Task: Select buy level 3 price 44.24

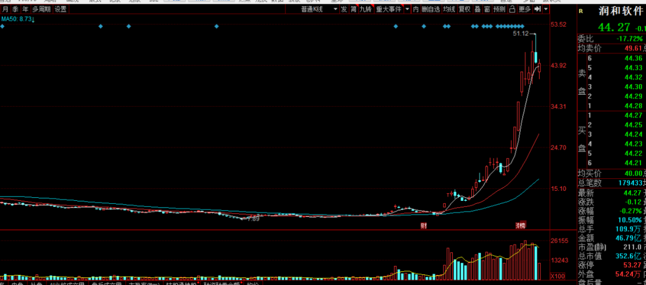Action: 633,134
